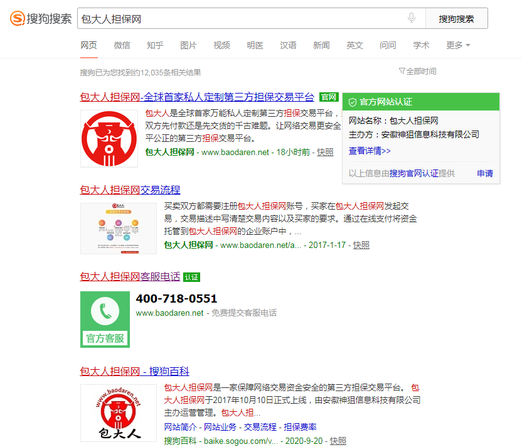522x447 pixels.
Task: Open the 交易流程 result thumbnail
Action: pos(118,228)
